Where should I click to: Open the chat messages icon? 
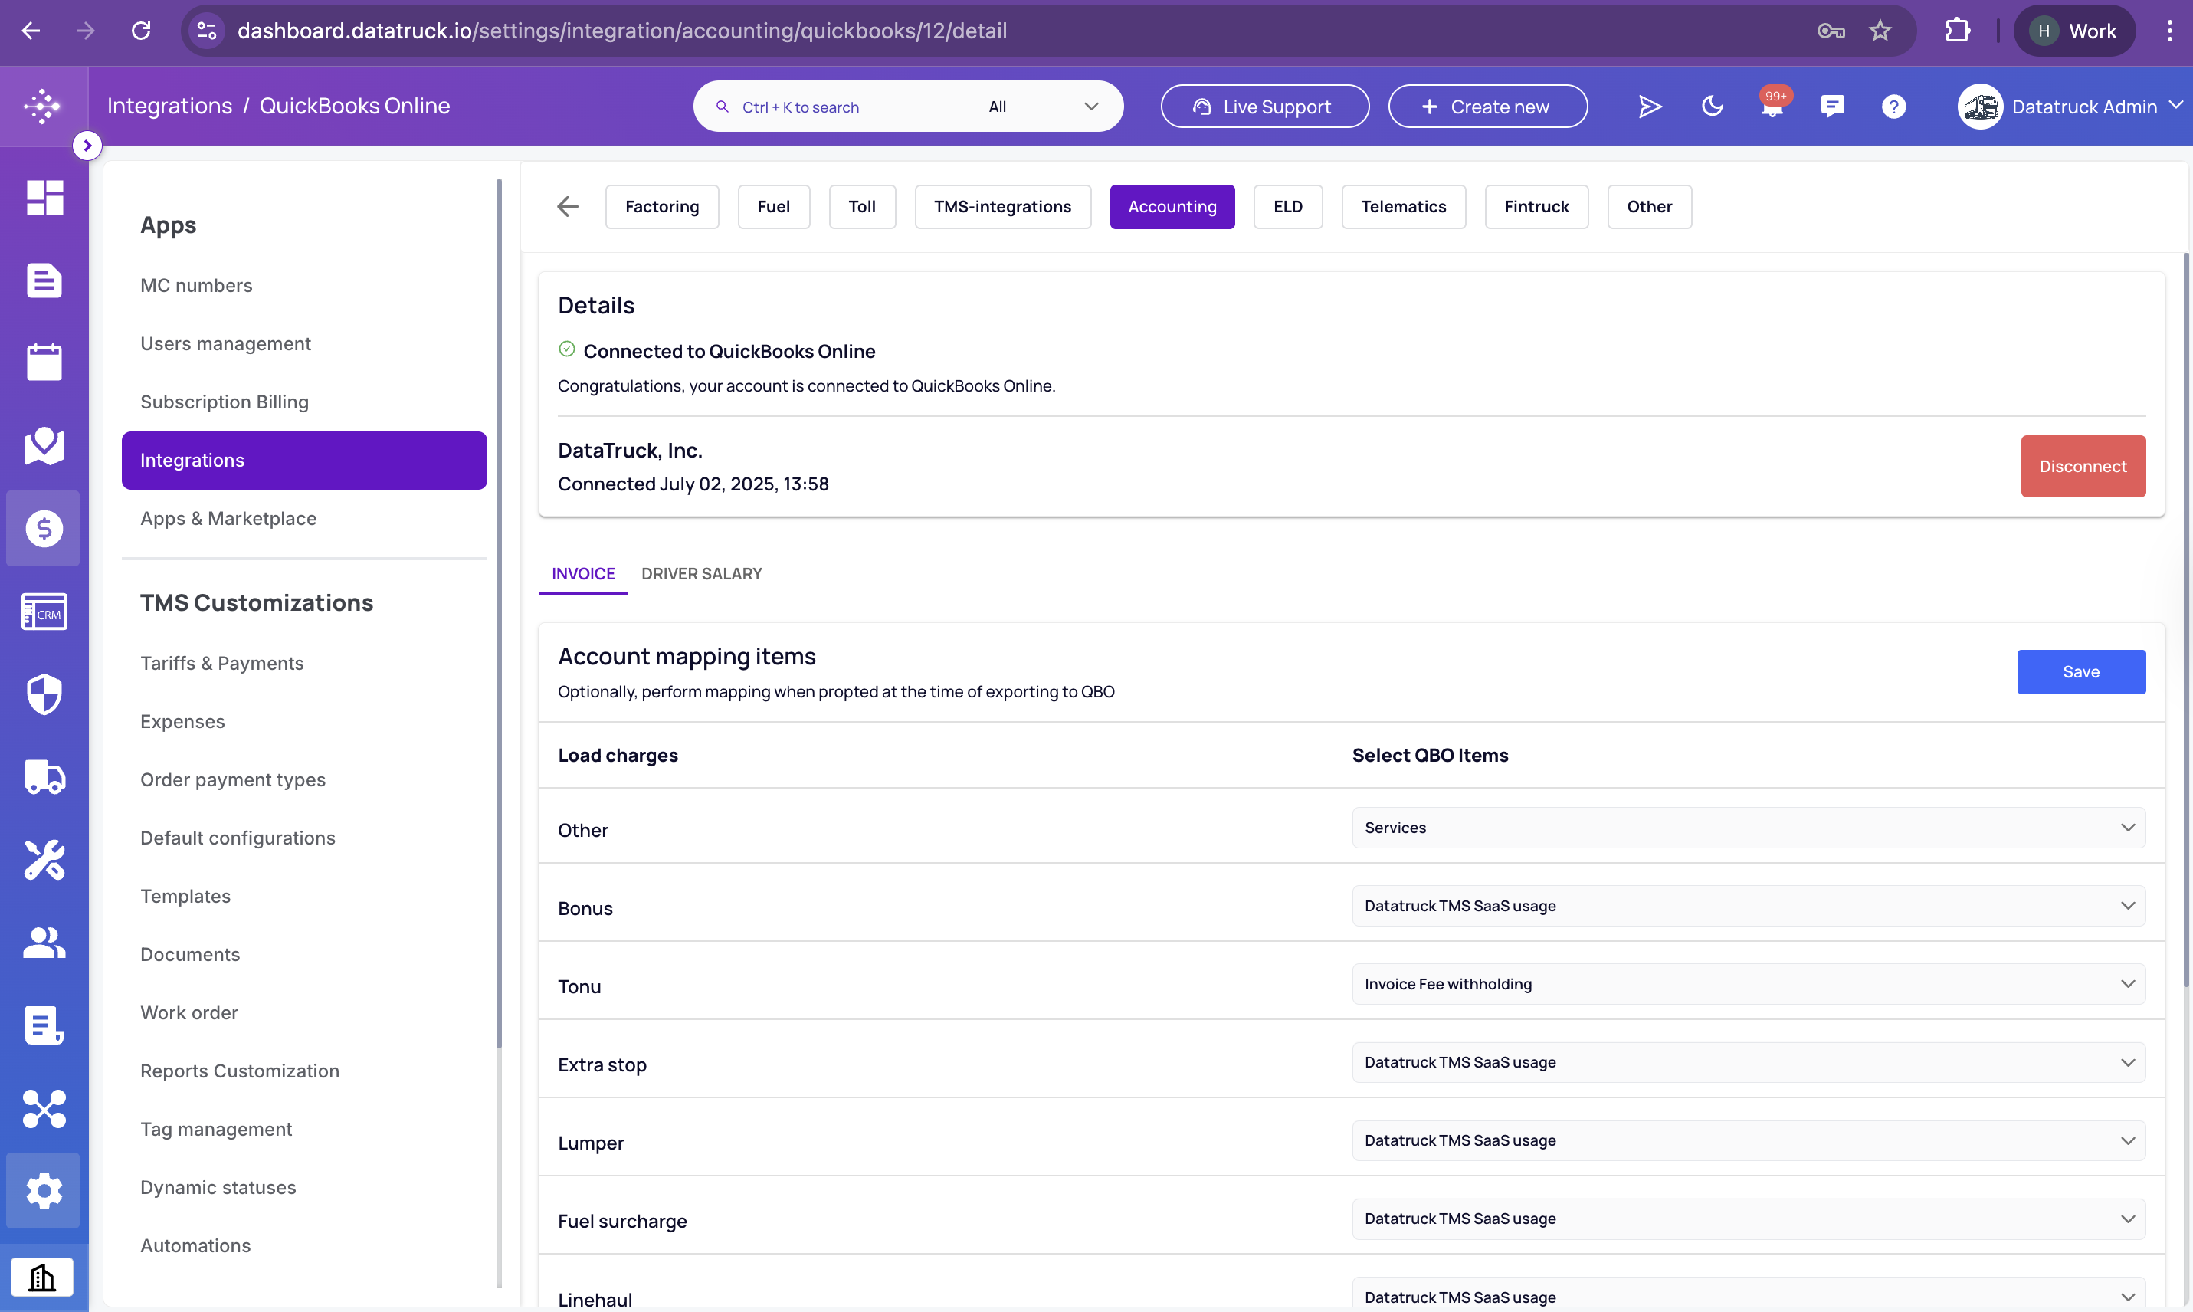click(x=1832, y=106)
